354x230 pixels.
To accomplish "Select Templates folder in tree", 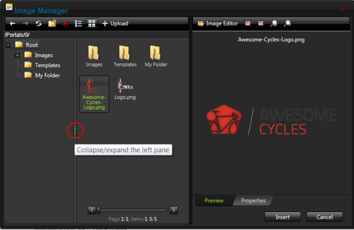I will tap(42, 65).
